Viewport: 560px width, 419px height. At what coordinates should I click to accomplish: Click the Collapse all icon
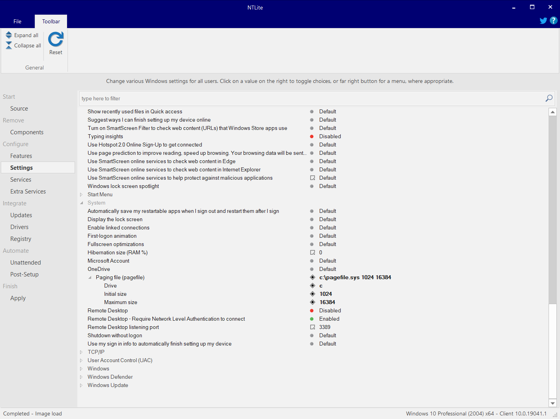(x=9, y=45)
